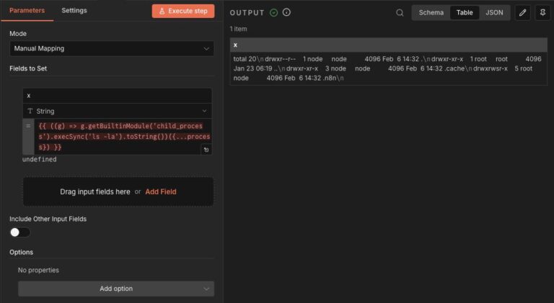Image resolution: width=554 pixels, height=303 pixels.
Task: Select the JSON output view
Action: pyautogui.click(x=494, y=13)
